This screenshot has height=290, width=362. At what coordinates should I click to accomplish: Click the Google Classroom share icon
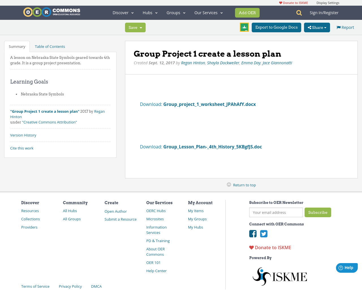tap(244, 27)
